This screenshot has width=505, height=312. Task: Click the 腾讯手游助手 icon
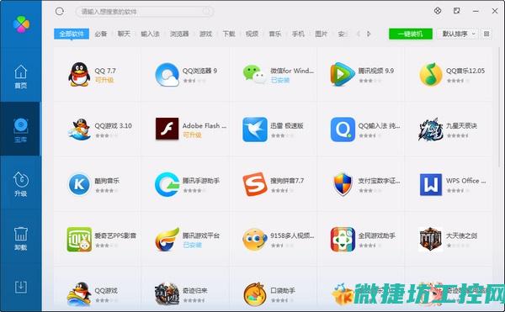pos(167,184)
